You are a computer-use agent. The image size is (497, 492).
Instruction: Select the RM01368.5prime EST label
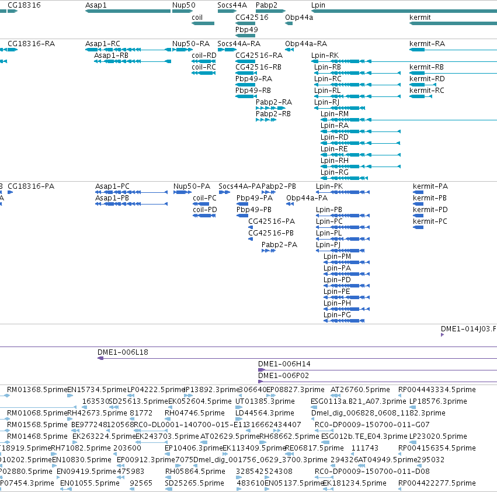tap(37, 390)
